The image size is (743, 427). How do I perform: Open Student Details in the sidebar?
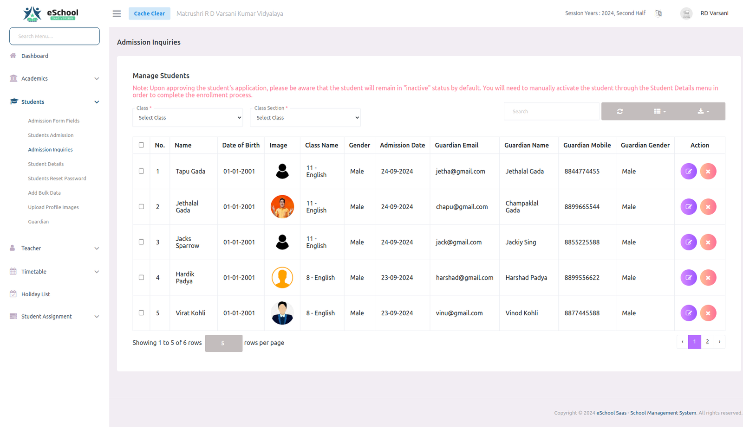46,164
